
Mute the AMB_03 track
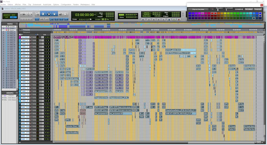point(35,47)
